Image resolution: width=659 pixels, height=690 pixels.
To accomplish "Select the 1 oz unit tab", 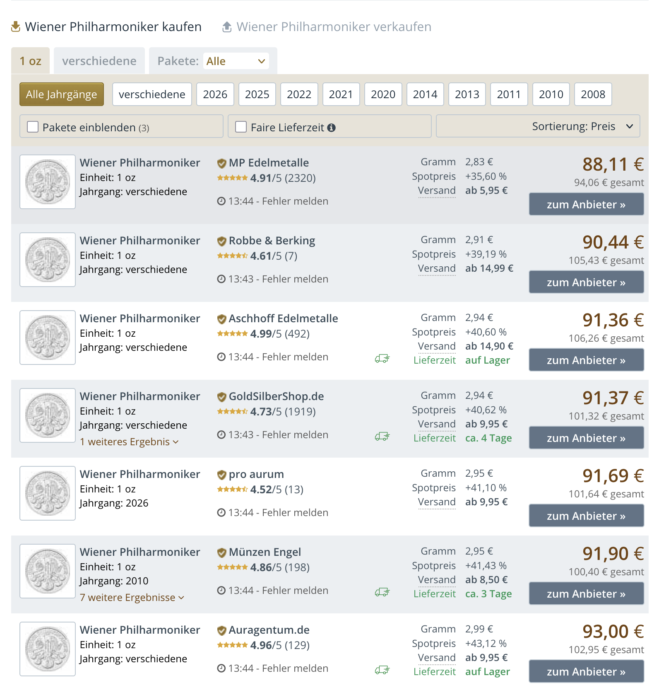I will (x=31, y=61).
